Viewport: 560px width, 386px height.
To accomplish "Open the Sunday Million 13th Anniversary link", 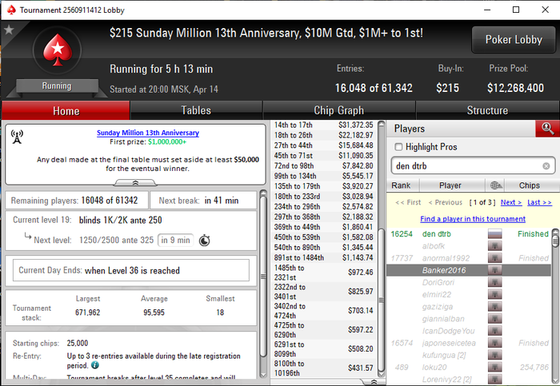I will [x=148, y=133].
